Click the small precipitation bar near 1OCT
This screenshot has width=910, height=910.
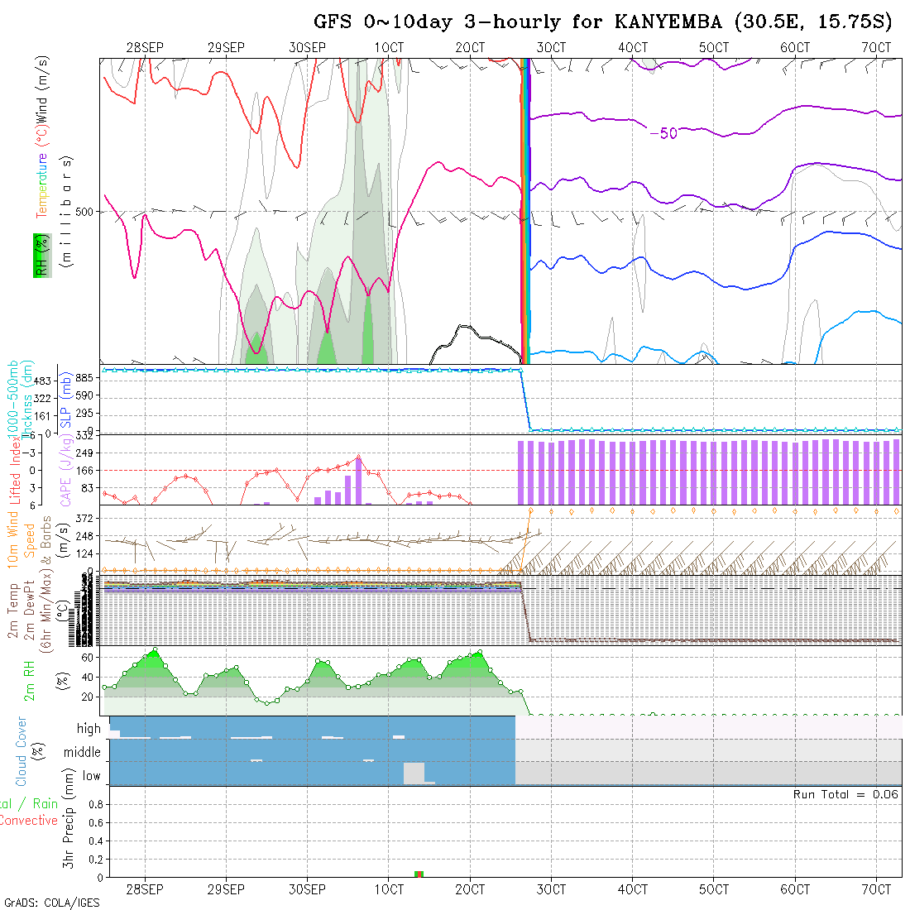[x=419, y=874]
